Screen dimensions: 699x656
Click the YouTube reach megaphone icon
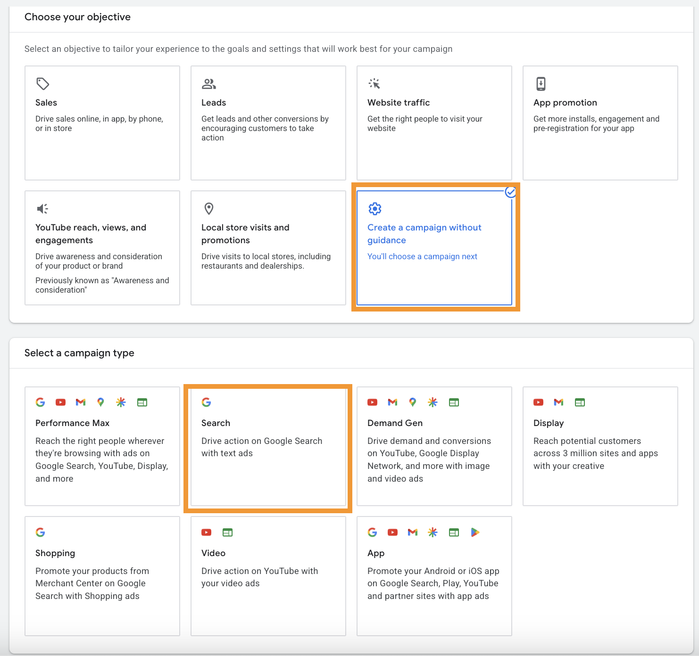coord(42,209)
